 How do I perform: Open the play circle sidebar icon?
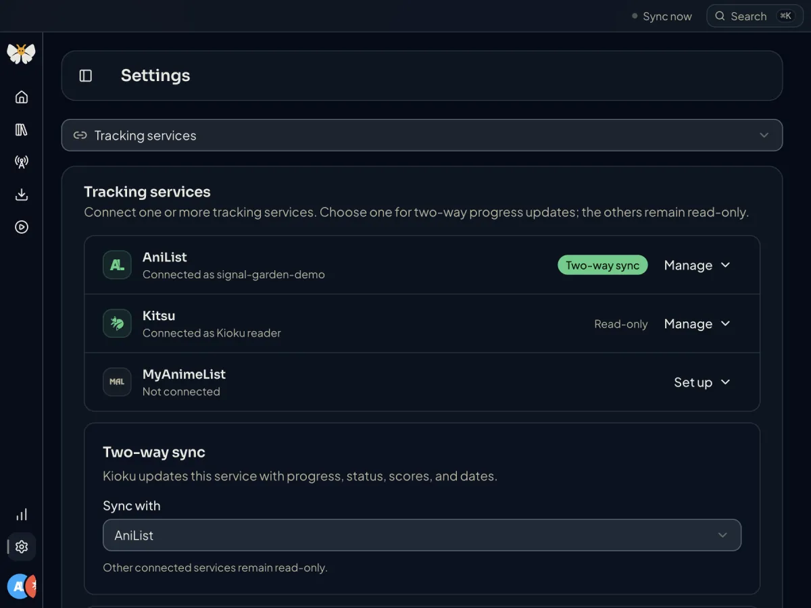point(22,227)
